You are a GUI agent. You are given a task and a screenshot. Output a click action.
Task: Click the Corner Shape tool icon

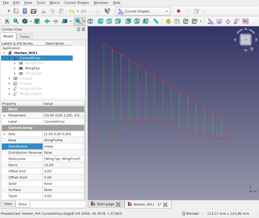(x=228, y=22)
